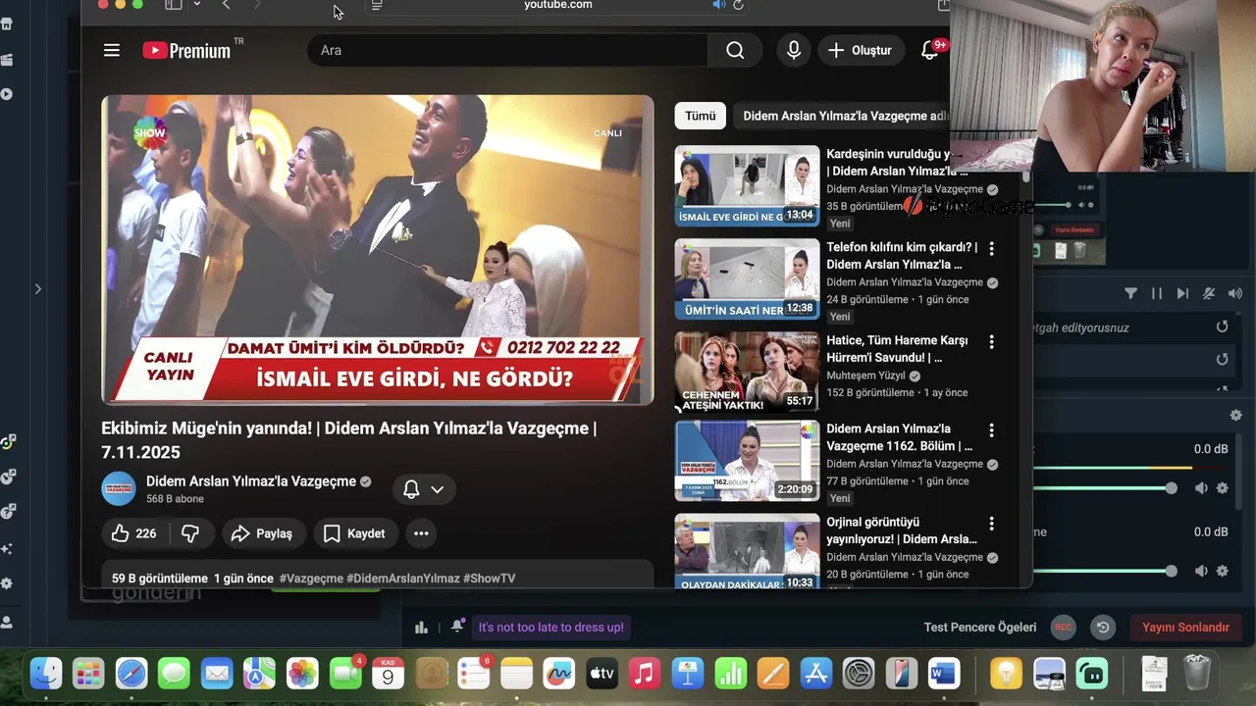Click the 'Paylaş' share button
1256x706 pixels.
[x=261, y=533]
